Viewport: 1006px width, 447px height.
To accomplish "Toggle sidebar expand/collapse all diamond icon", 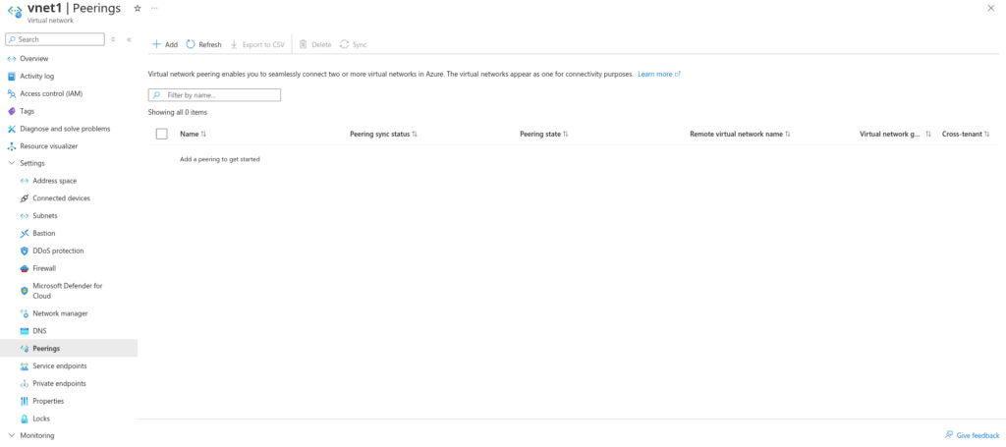I will point(113,39).
